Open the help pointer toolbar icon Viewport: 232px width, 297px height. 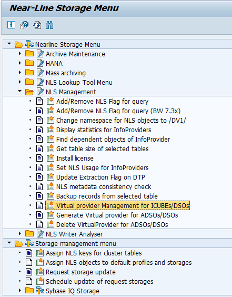pos(24,25)
